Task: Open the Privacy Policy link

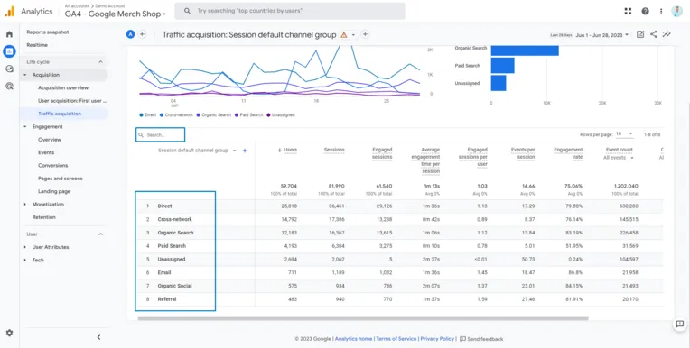Action: pyautogui.click(x=437, y=339)
